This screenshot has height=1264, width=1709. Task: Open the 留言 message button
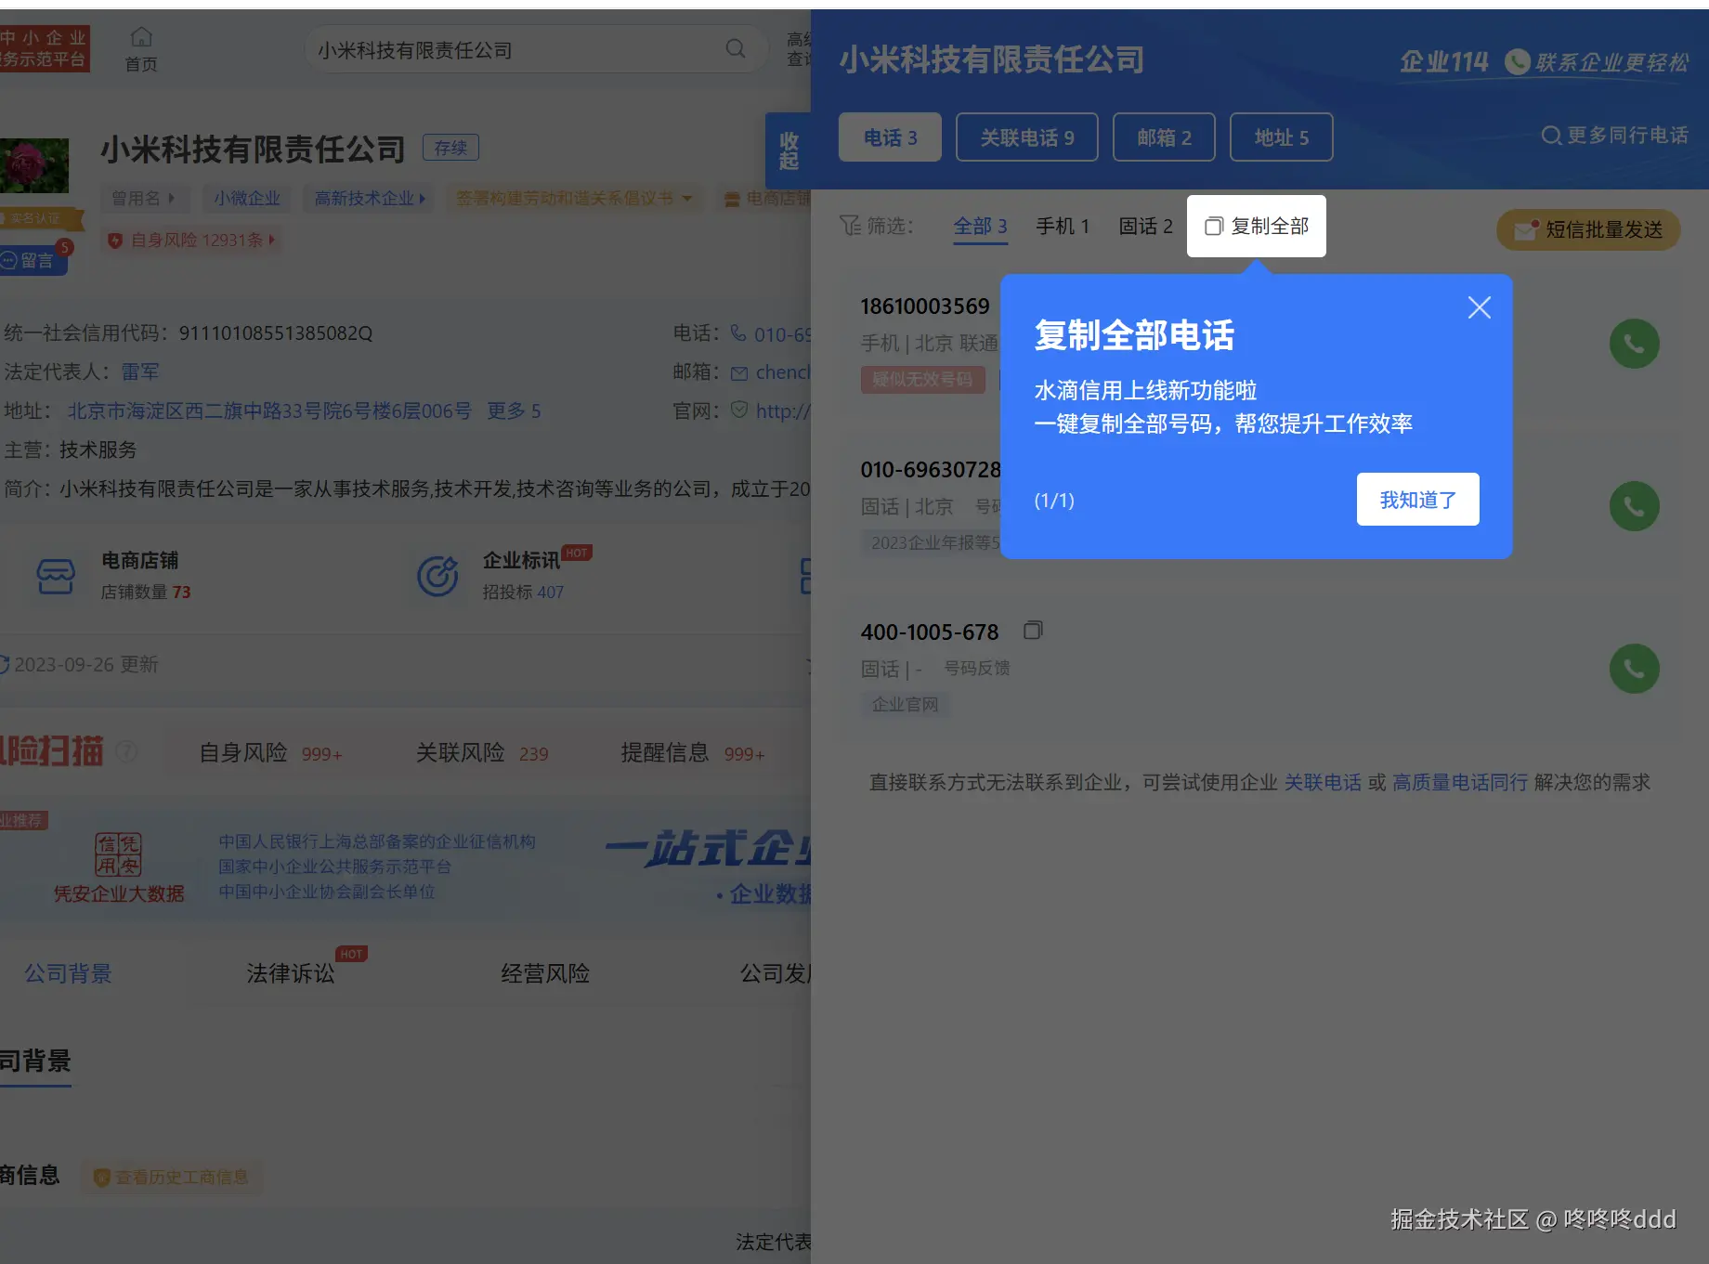pyautogui.click(x=33, y=261)
